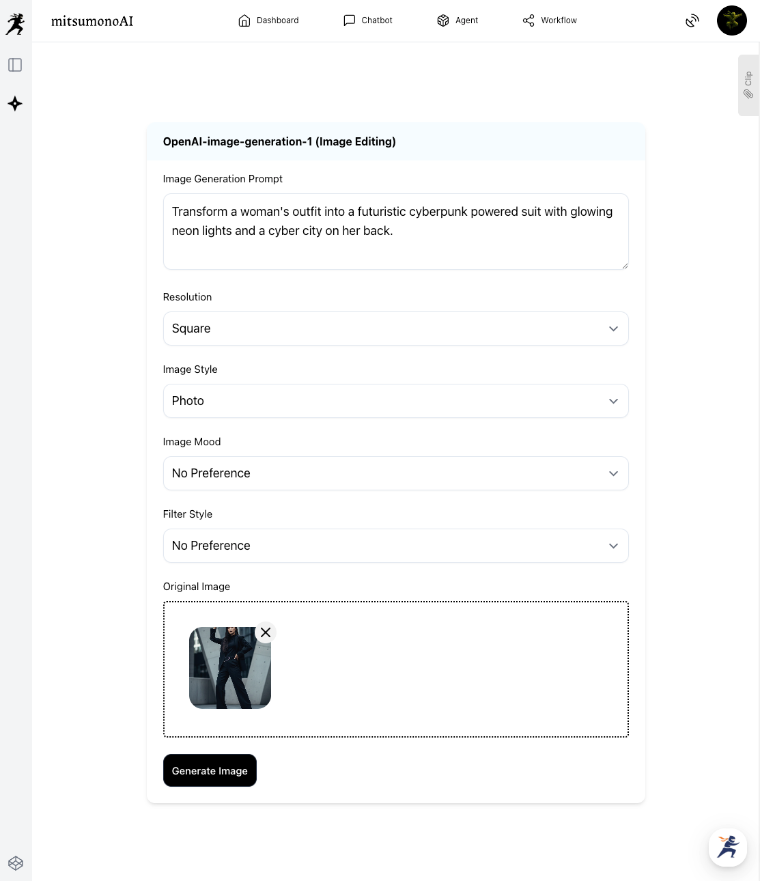Go to the Chatbot page
760x881 pixels.
pos(368,20)
